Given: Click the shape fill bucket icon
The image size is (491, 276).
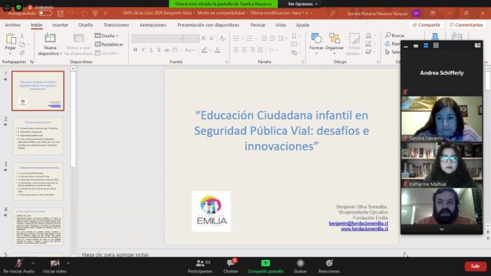Looking at the screenshot, I should coord(368,35).
